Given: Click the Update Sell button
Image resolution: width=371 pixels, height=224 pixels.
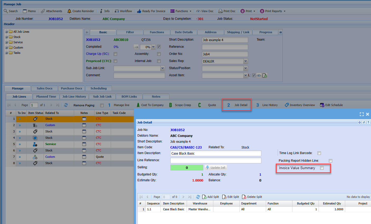Looking at the screenshot, I should pyautogui.click(x=215, y=168).
